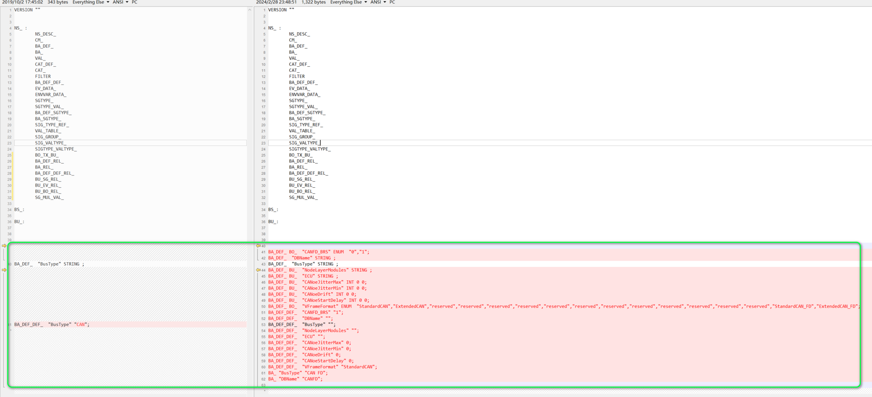Click the right pane copy-to-left arrow at line 44
The height and width of the screenshot is (397, 872).
coord(258,270)
